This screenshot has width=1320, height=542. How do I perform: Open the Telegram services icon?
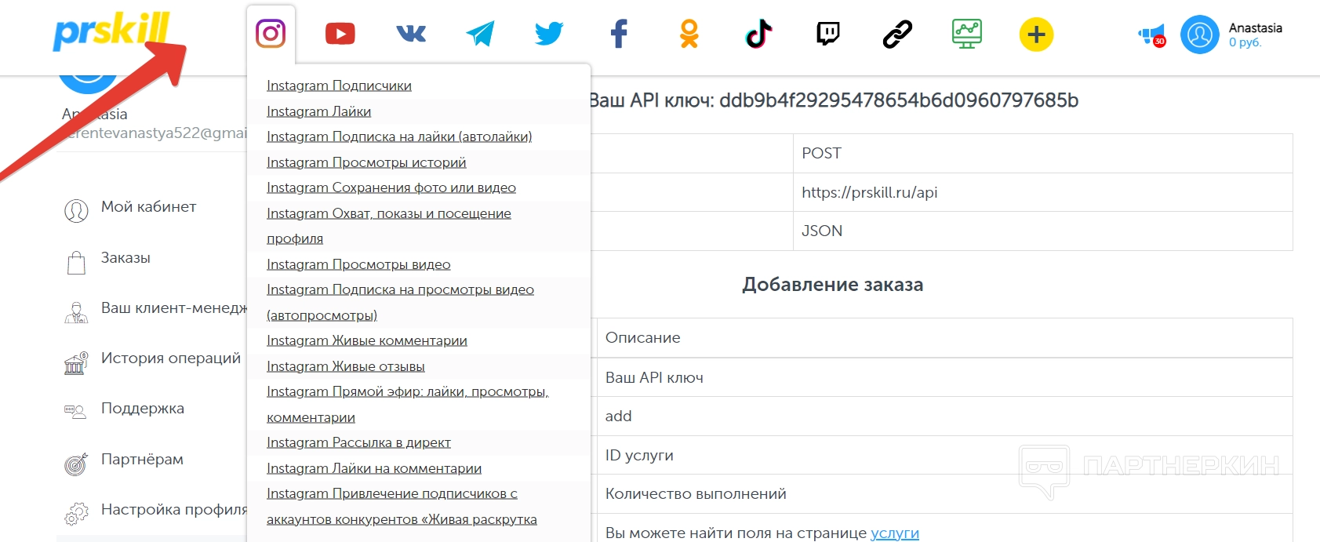[480, 34]
